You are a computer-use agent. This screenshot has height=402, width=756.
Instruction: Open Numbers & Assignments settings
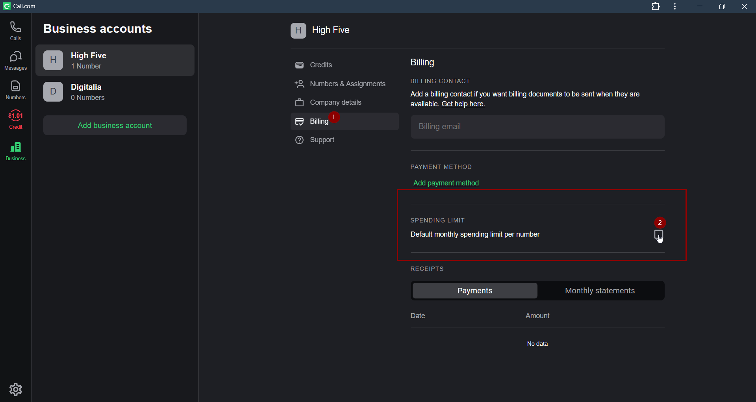point(347,84)
